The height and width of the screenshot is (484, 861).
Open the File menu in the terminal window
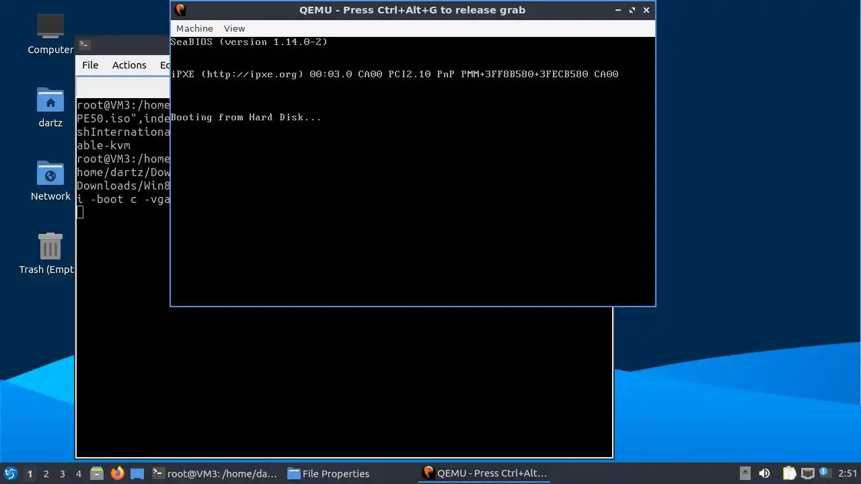click(x=90, y=65)
